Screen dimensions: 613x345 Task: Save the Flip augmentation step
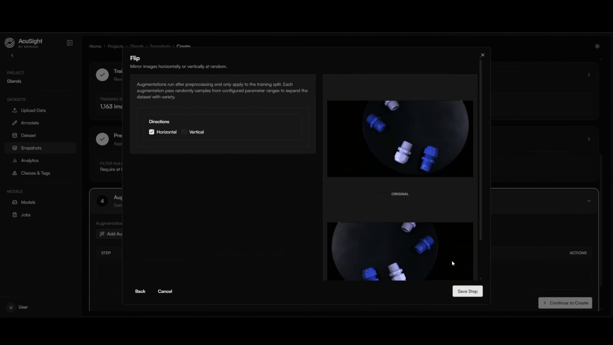467,291
